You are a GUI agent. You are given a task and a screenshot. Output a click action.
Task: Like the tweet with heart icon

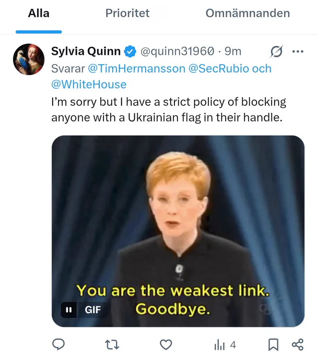pyautogui.click(x=166, y=345)
